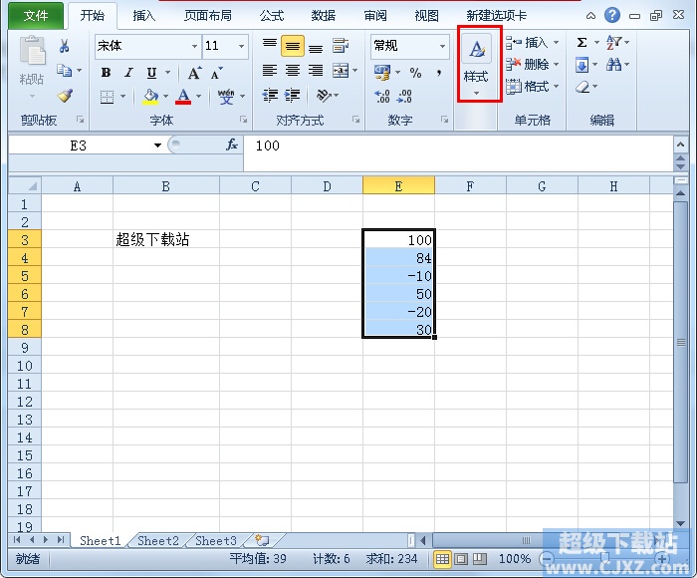Toggle bottom vertical alignment

pos(316,47)
